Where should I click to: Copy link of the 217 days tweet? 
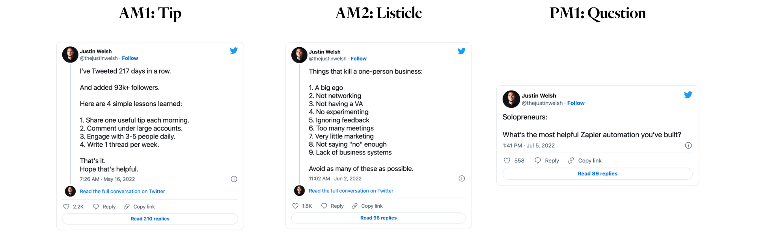pos(140,206)
